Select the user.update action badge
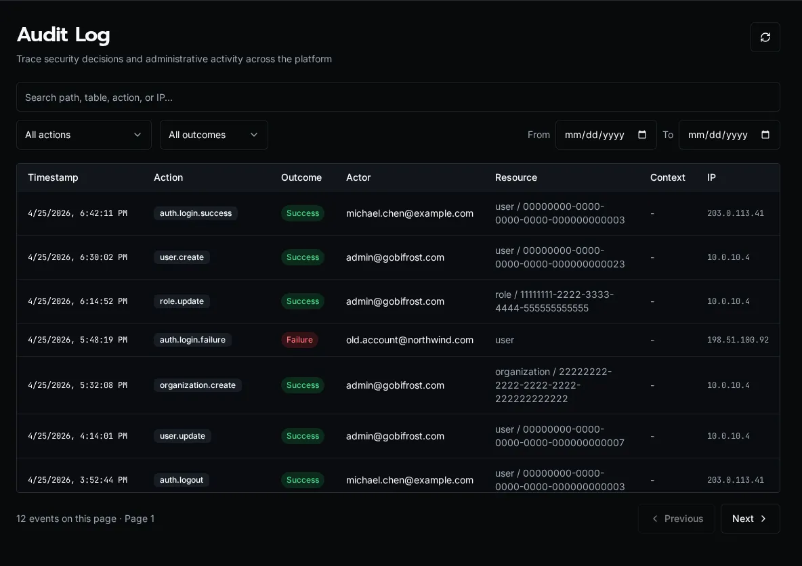The width and height of the screenshot is (802, 566). point(182,435)
